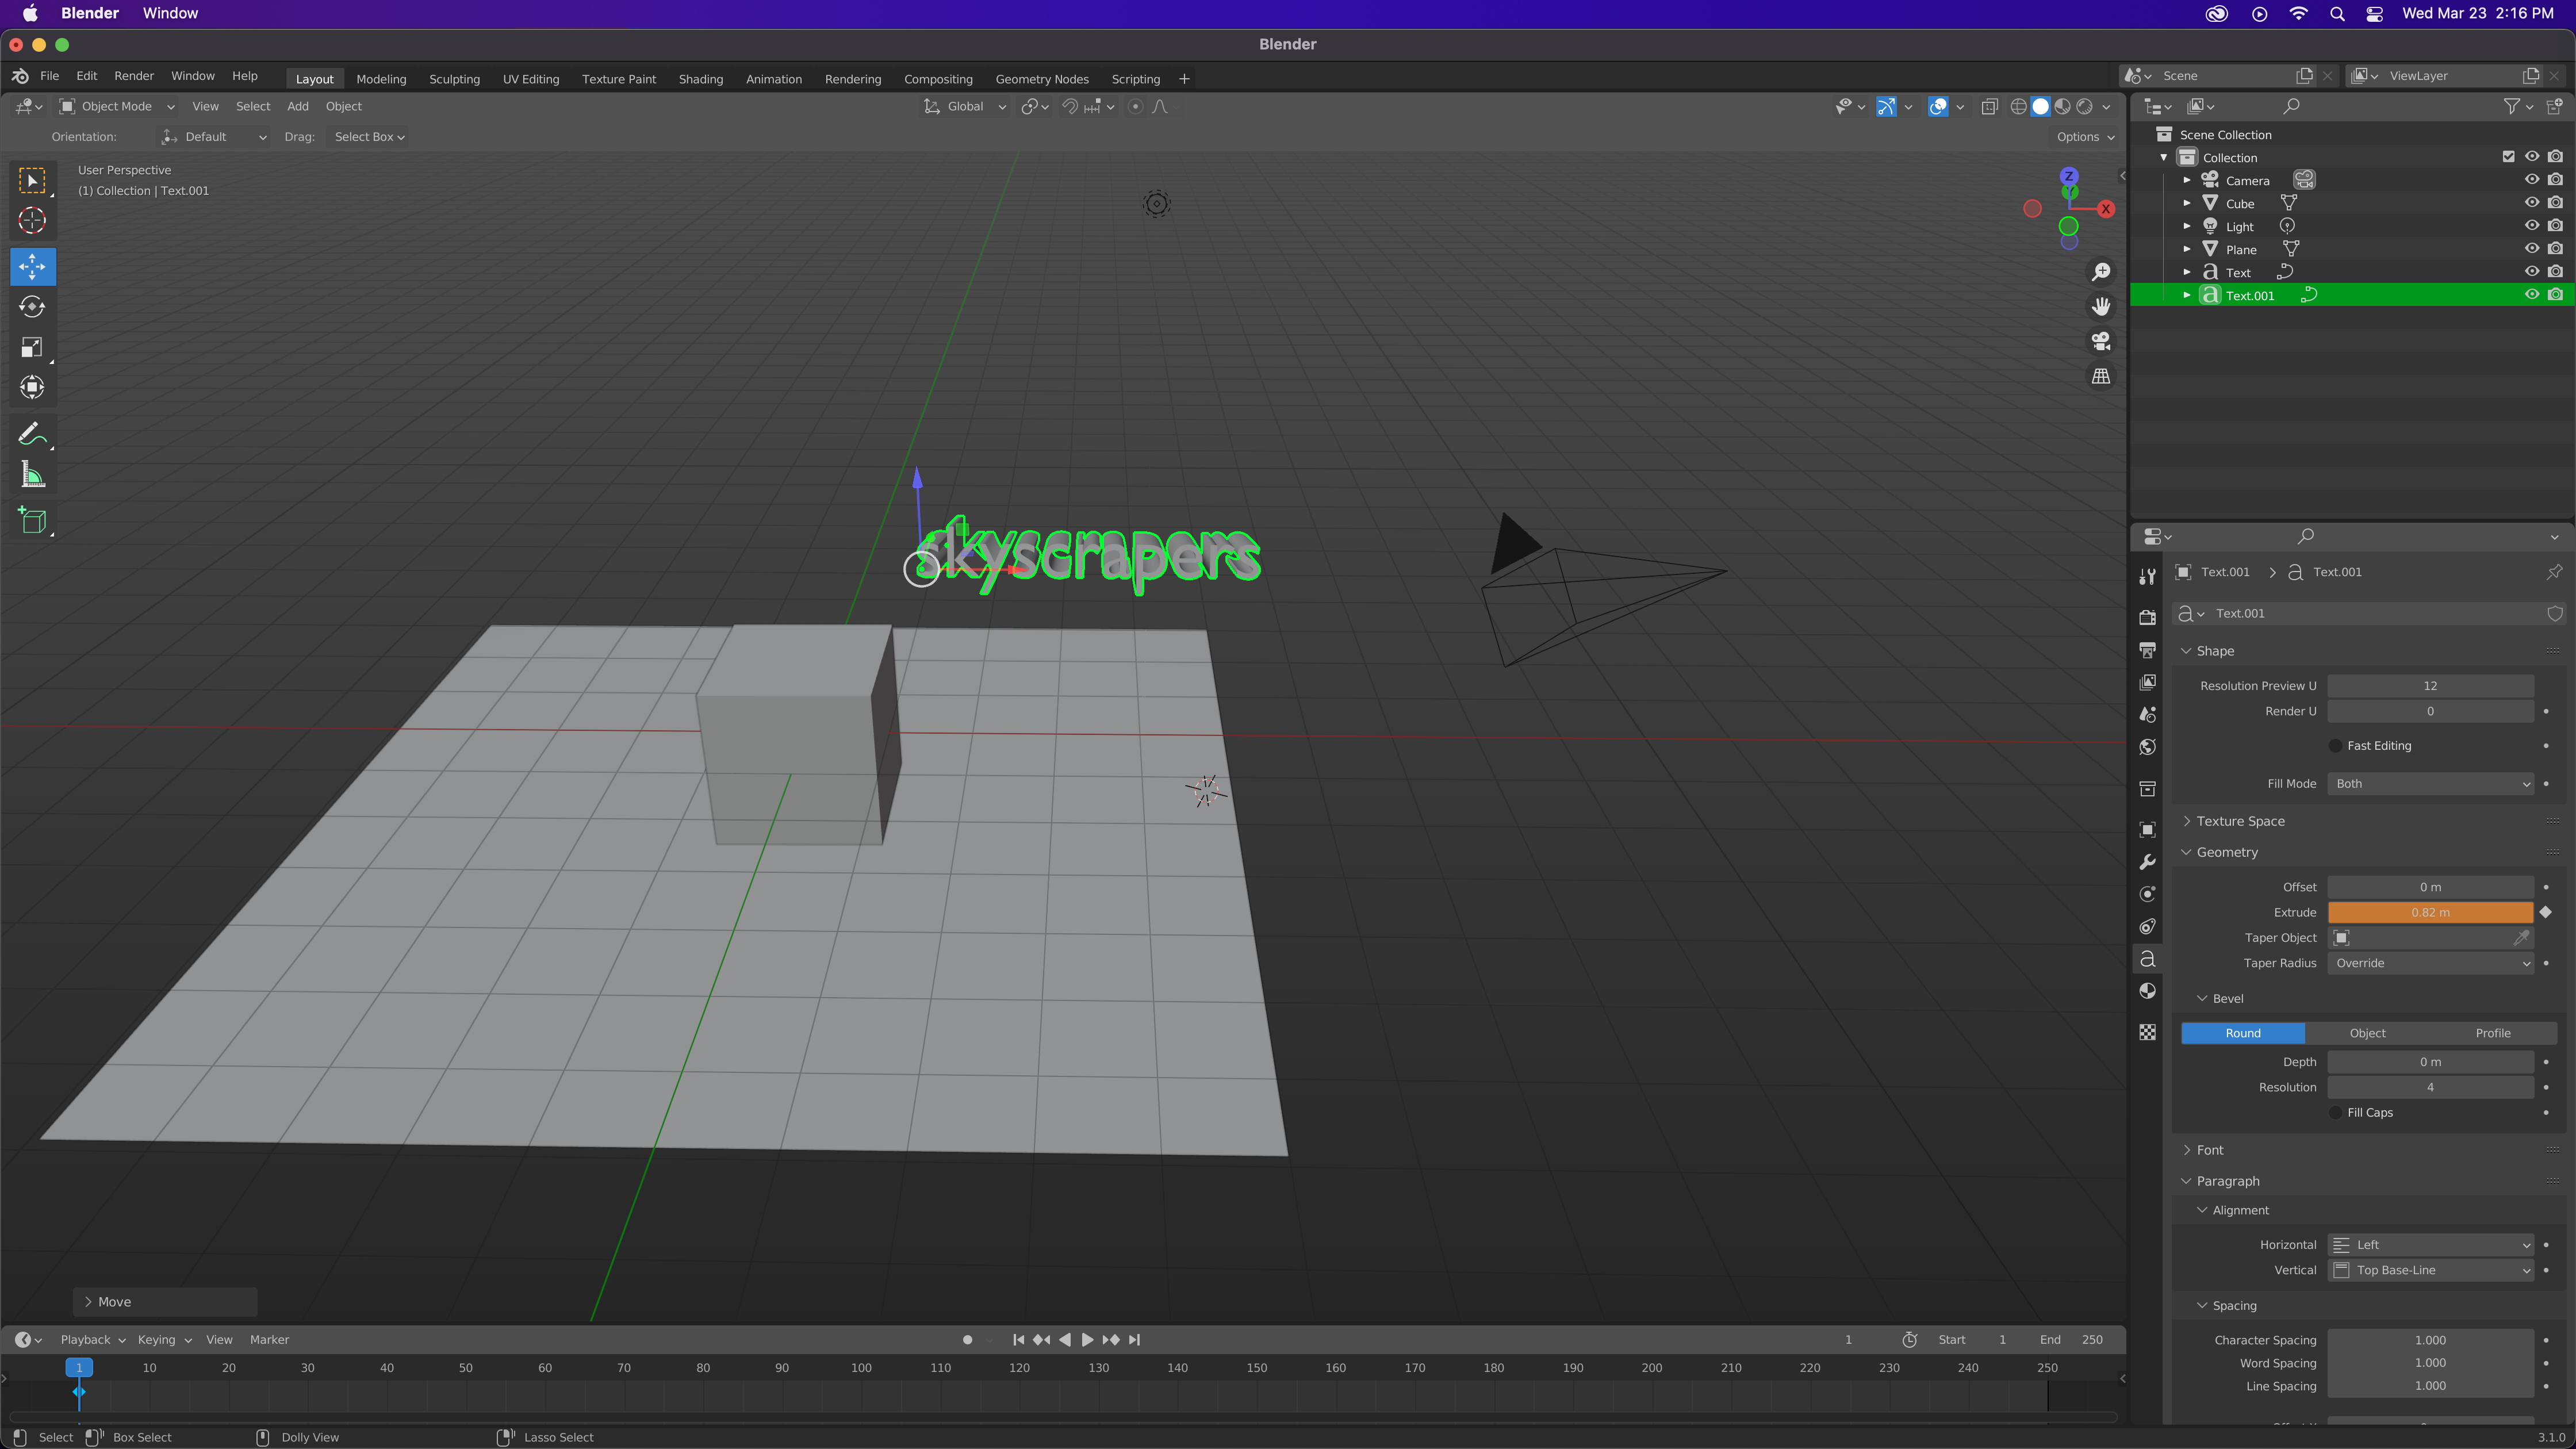Enable Fast Editing checkbox

click(x=2336, y=746)
